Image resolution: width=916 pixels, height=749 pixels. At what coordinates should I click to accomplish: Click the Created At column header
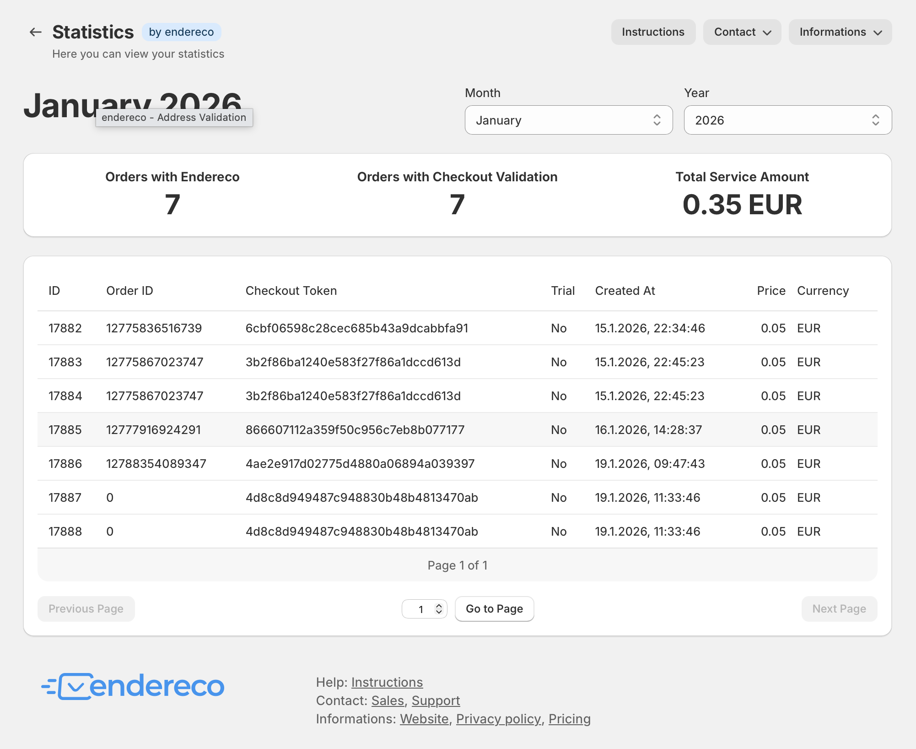625,291
